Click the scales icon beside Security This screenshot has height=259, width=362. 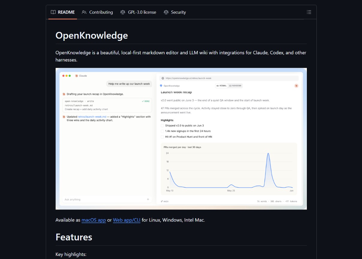point(166,12)
